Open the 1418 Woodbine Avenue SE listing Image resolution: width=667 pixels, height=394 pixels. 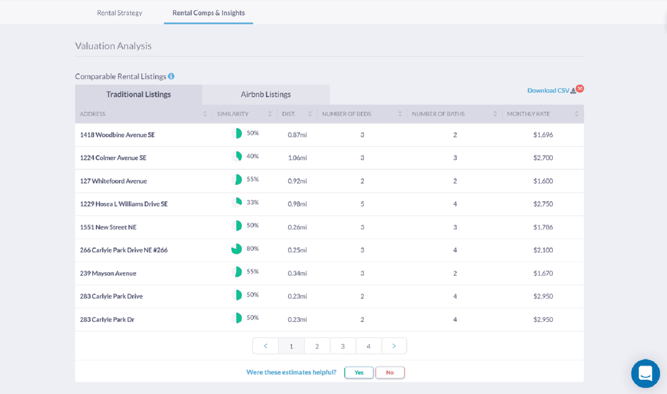(x=117, y=135)
